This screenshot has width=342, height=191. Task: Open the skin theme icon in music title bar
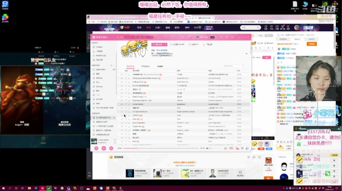point(221,37)
